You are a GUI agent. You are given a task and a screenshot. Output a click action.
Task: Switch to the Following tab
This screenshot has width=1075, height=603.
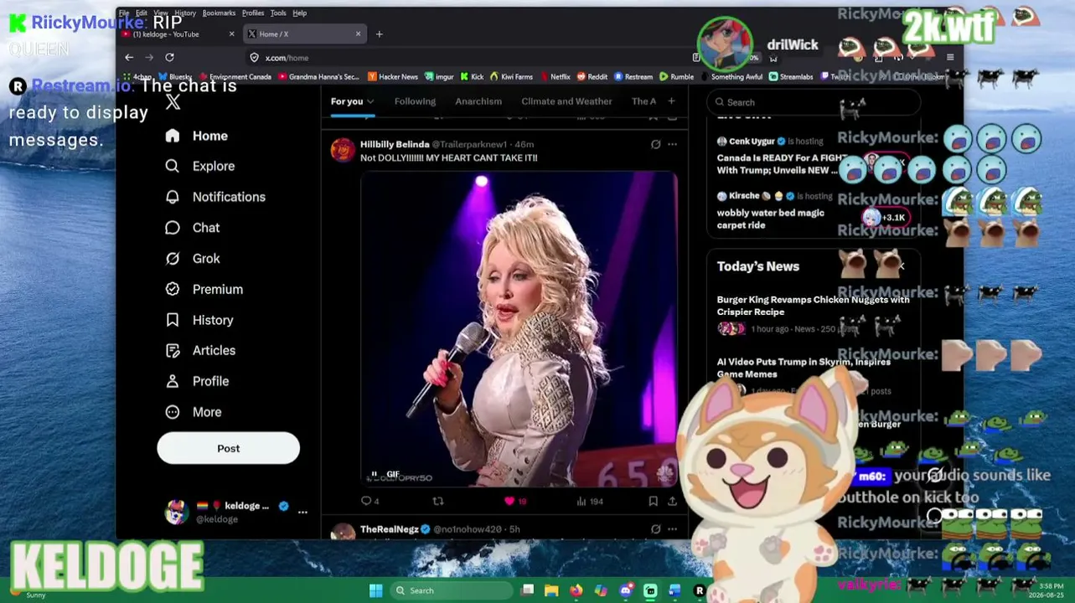415,101
